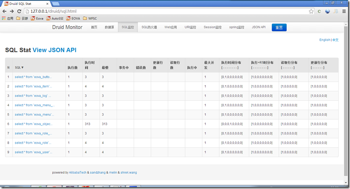Switch language to English
This screenshot has width=350, height=189.
[324, 40]
